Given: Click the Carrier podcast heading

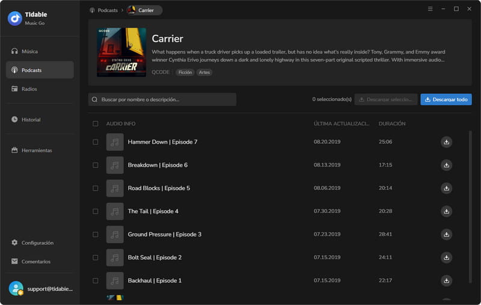Looking at the screenshot, I should coord(168,39).
